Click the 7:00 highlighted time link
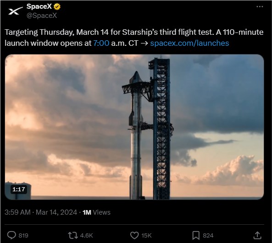This screenshot has width=272, height=243. click(x=101, y=43)
